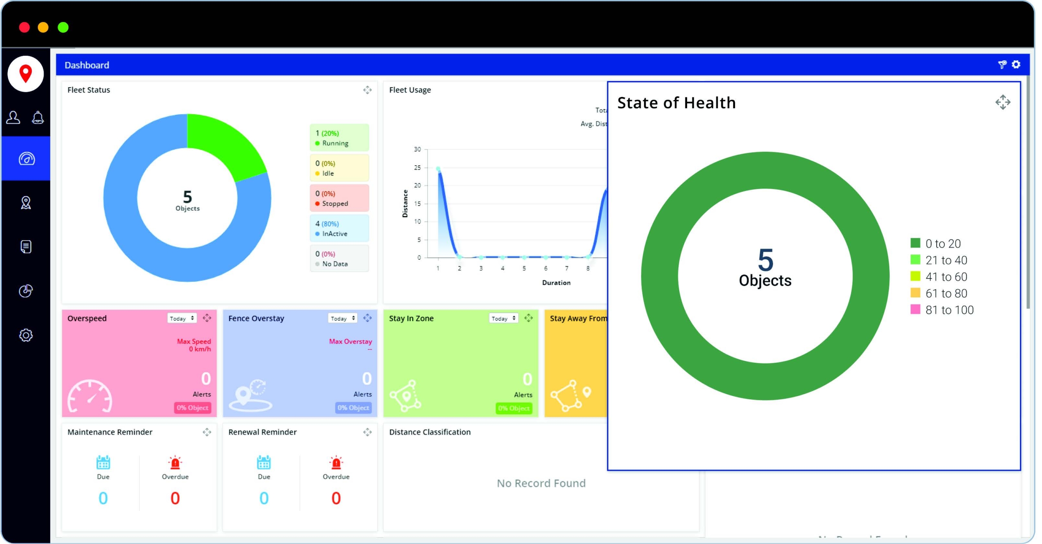Toggle the Running status legend item

point(339,138)
